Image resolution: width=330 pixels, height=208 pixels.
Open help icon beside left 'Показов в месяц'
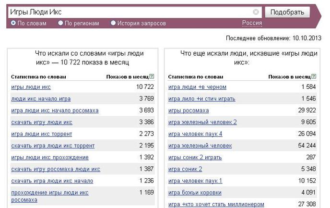click(152, 76)
